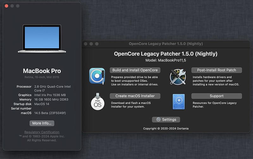Open Build and Install OpenCore
The width and height of the screenshot is (253, 159).
135,70
